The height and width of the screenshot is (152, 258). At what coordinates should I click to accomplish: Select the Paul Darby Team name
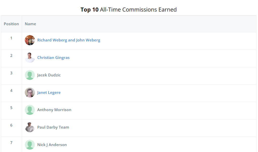(x=53, y=127)
